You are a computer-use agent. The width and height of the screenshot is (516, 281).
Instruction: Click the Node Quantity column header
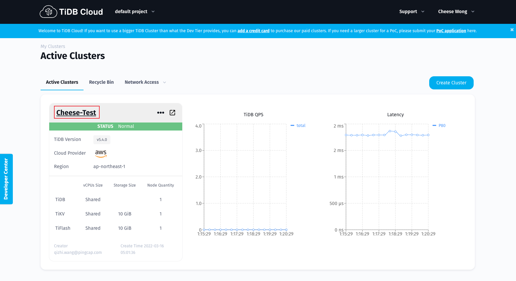(160, 185)
